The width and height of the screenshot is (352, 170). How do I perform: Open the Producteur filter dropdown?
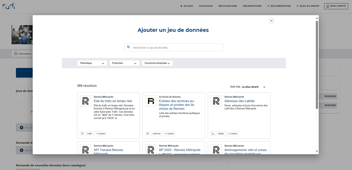[124, 63]
